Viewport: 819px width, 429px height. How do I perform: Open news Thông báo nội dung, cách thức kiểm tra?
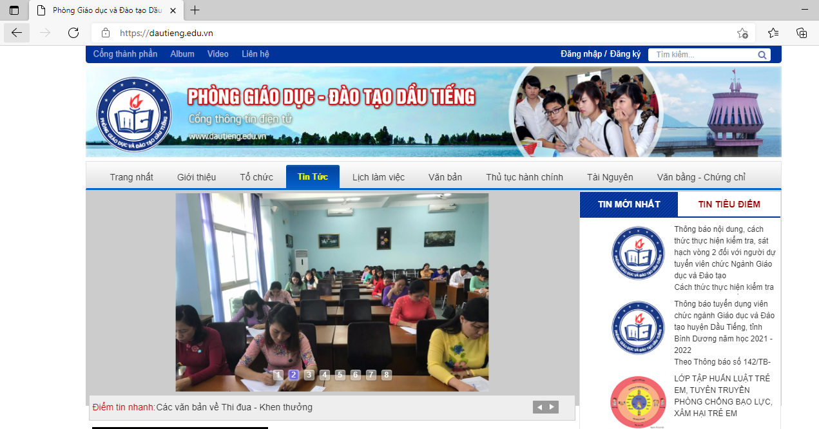(x=724, y=252)
